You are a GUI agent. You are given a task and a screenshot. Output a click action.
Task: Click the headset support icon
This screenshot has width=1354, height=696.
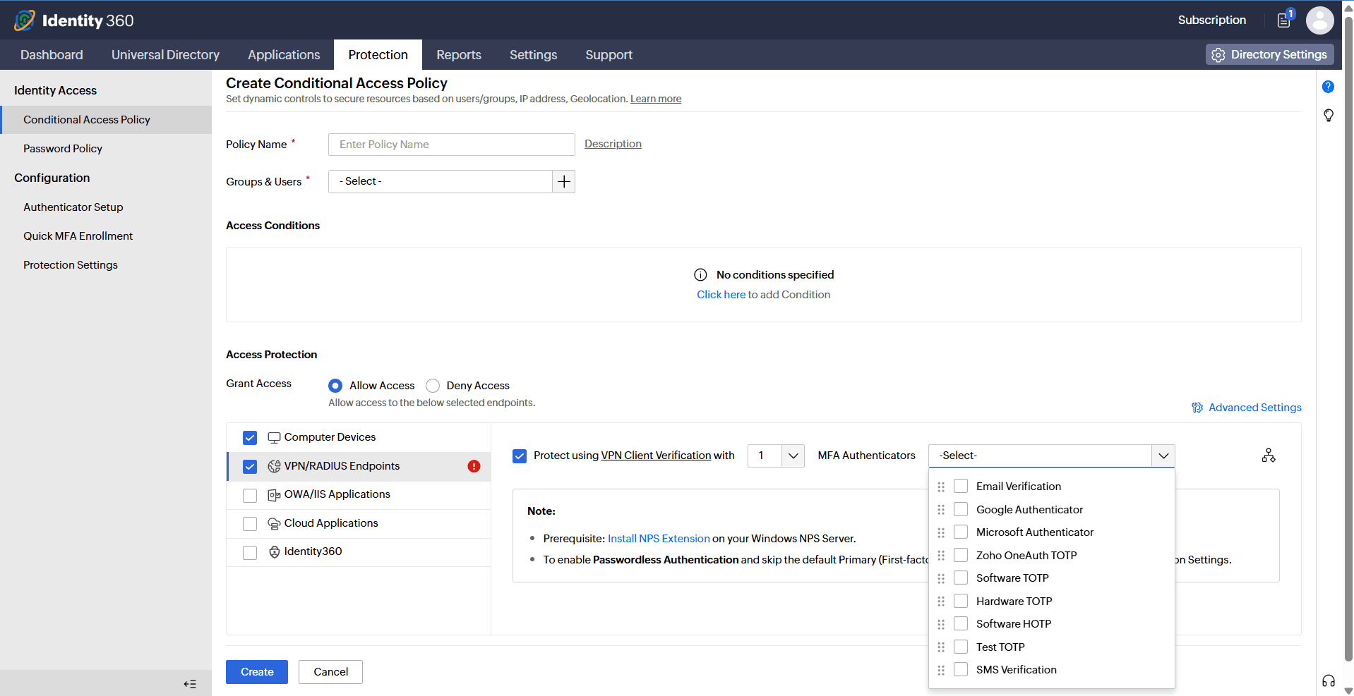pyautogui.click(x=1328, y=680)
